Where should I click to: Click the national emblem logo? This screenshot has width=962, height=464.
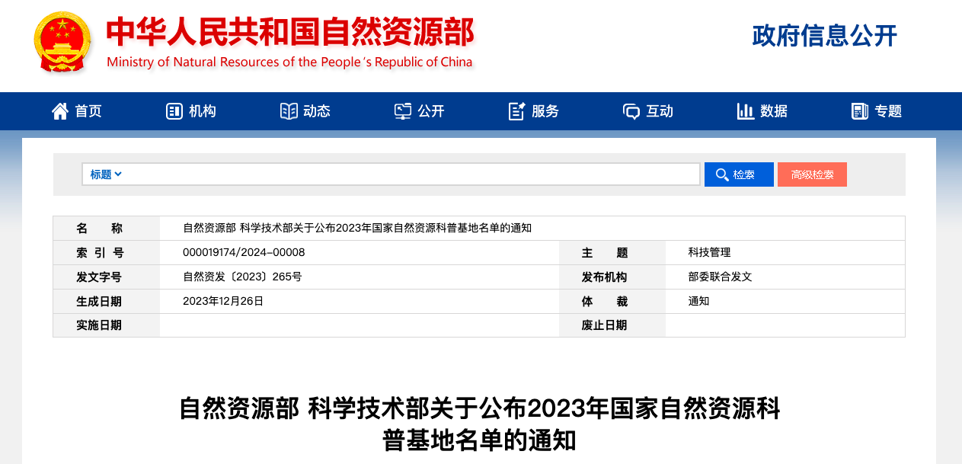pyautogui.click(x=62, y=43)
